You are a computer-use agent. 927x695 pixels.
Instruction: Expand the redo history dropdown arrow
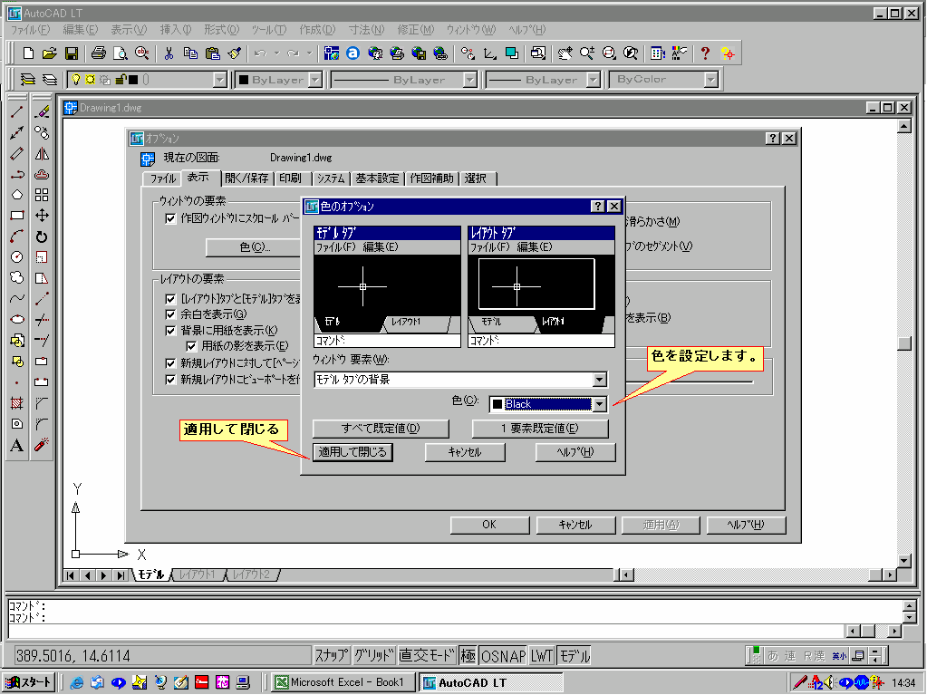pos(309,53)
